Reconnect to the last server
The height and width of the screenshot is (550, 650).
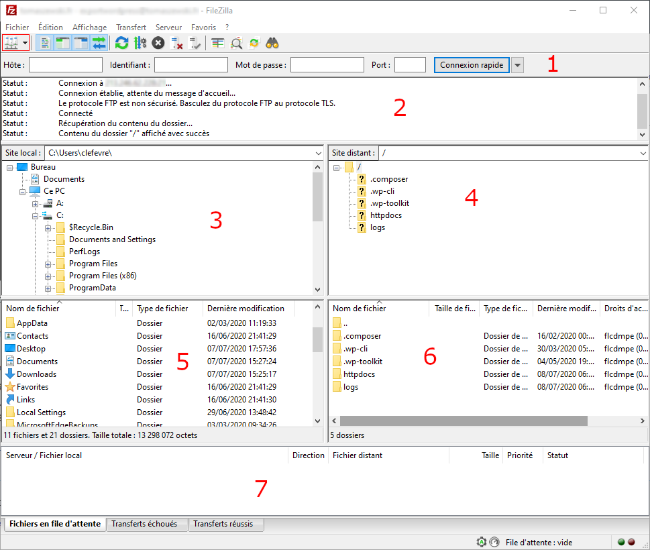[195, 43]
